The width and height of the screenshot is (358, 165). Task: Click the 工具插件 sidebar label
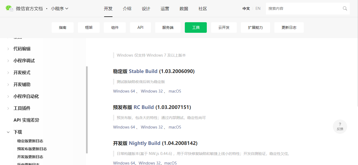click(22, 108)
